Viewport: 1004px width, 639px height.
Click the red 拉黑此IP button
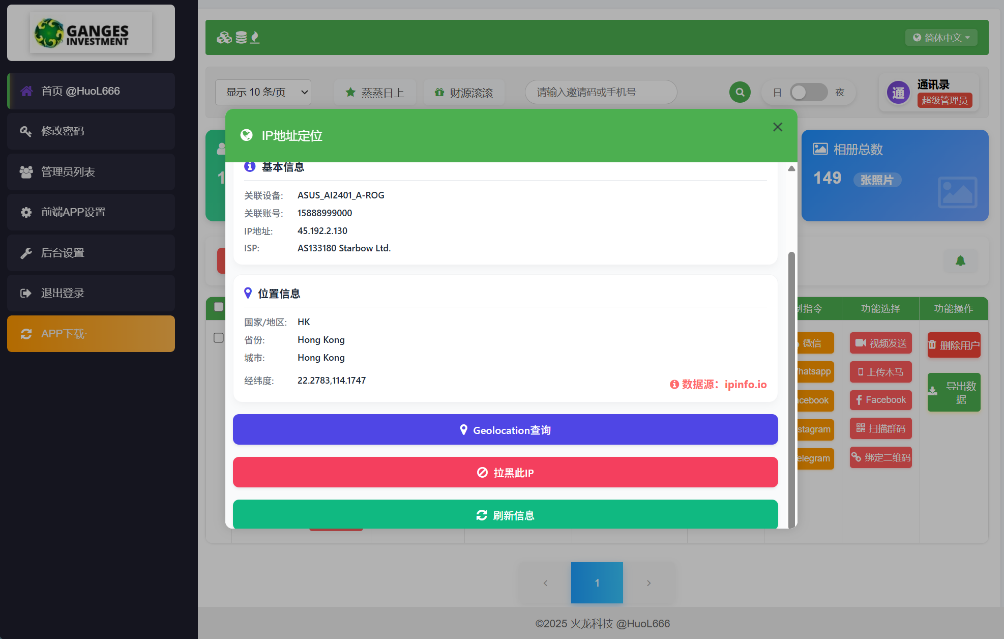click(x=505, y=473)
